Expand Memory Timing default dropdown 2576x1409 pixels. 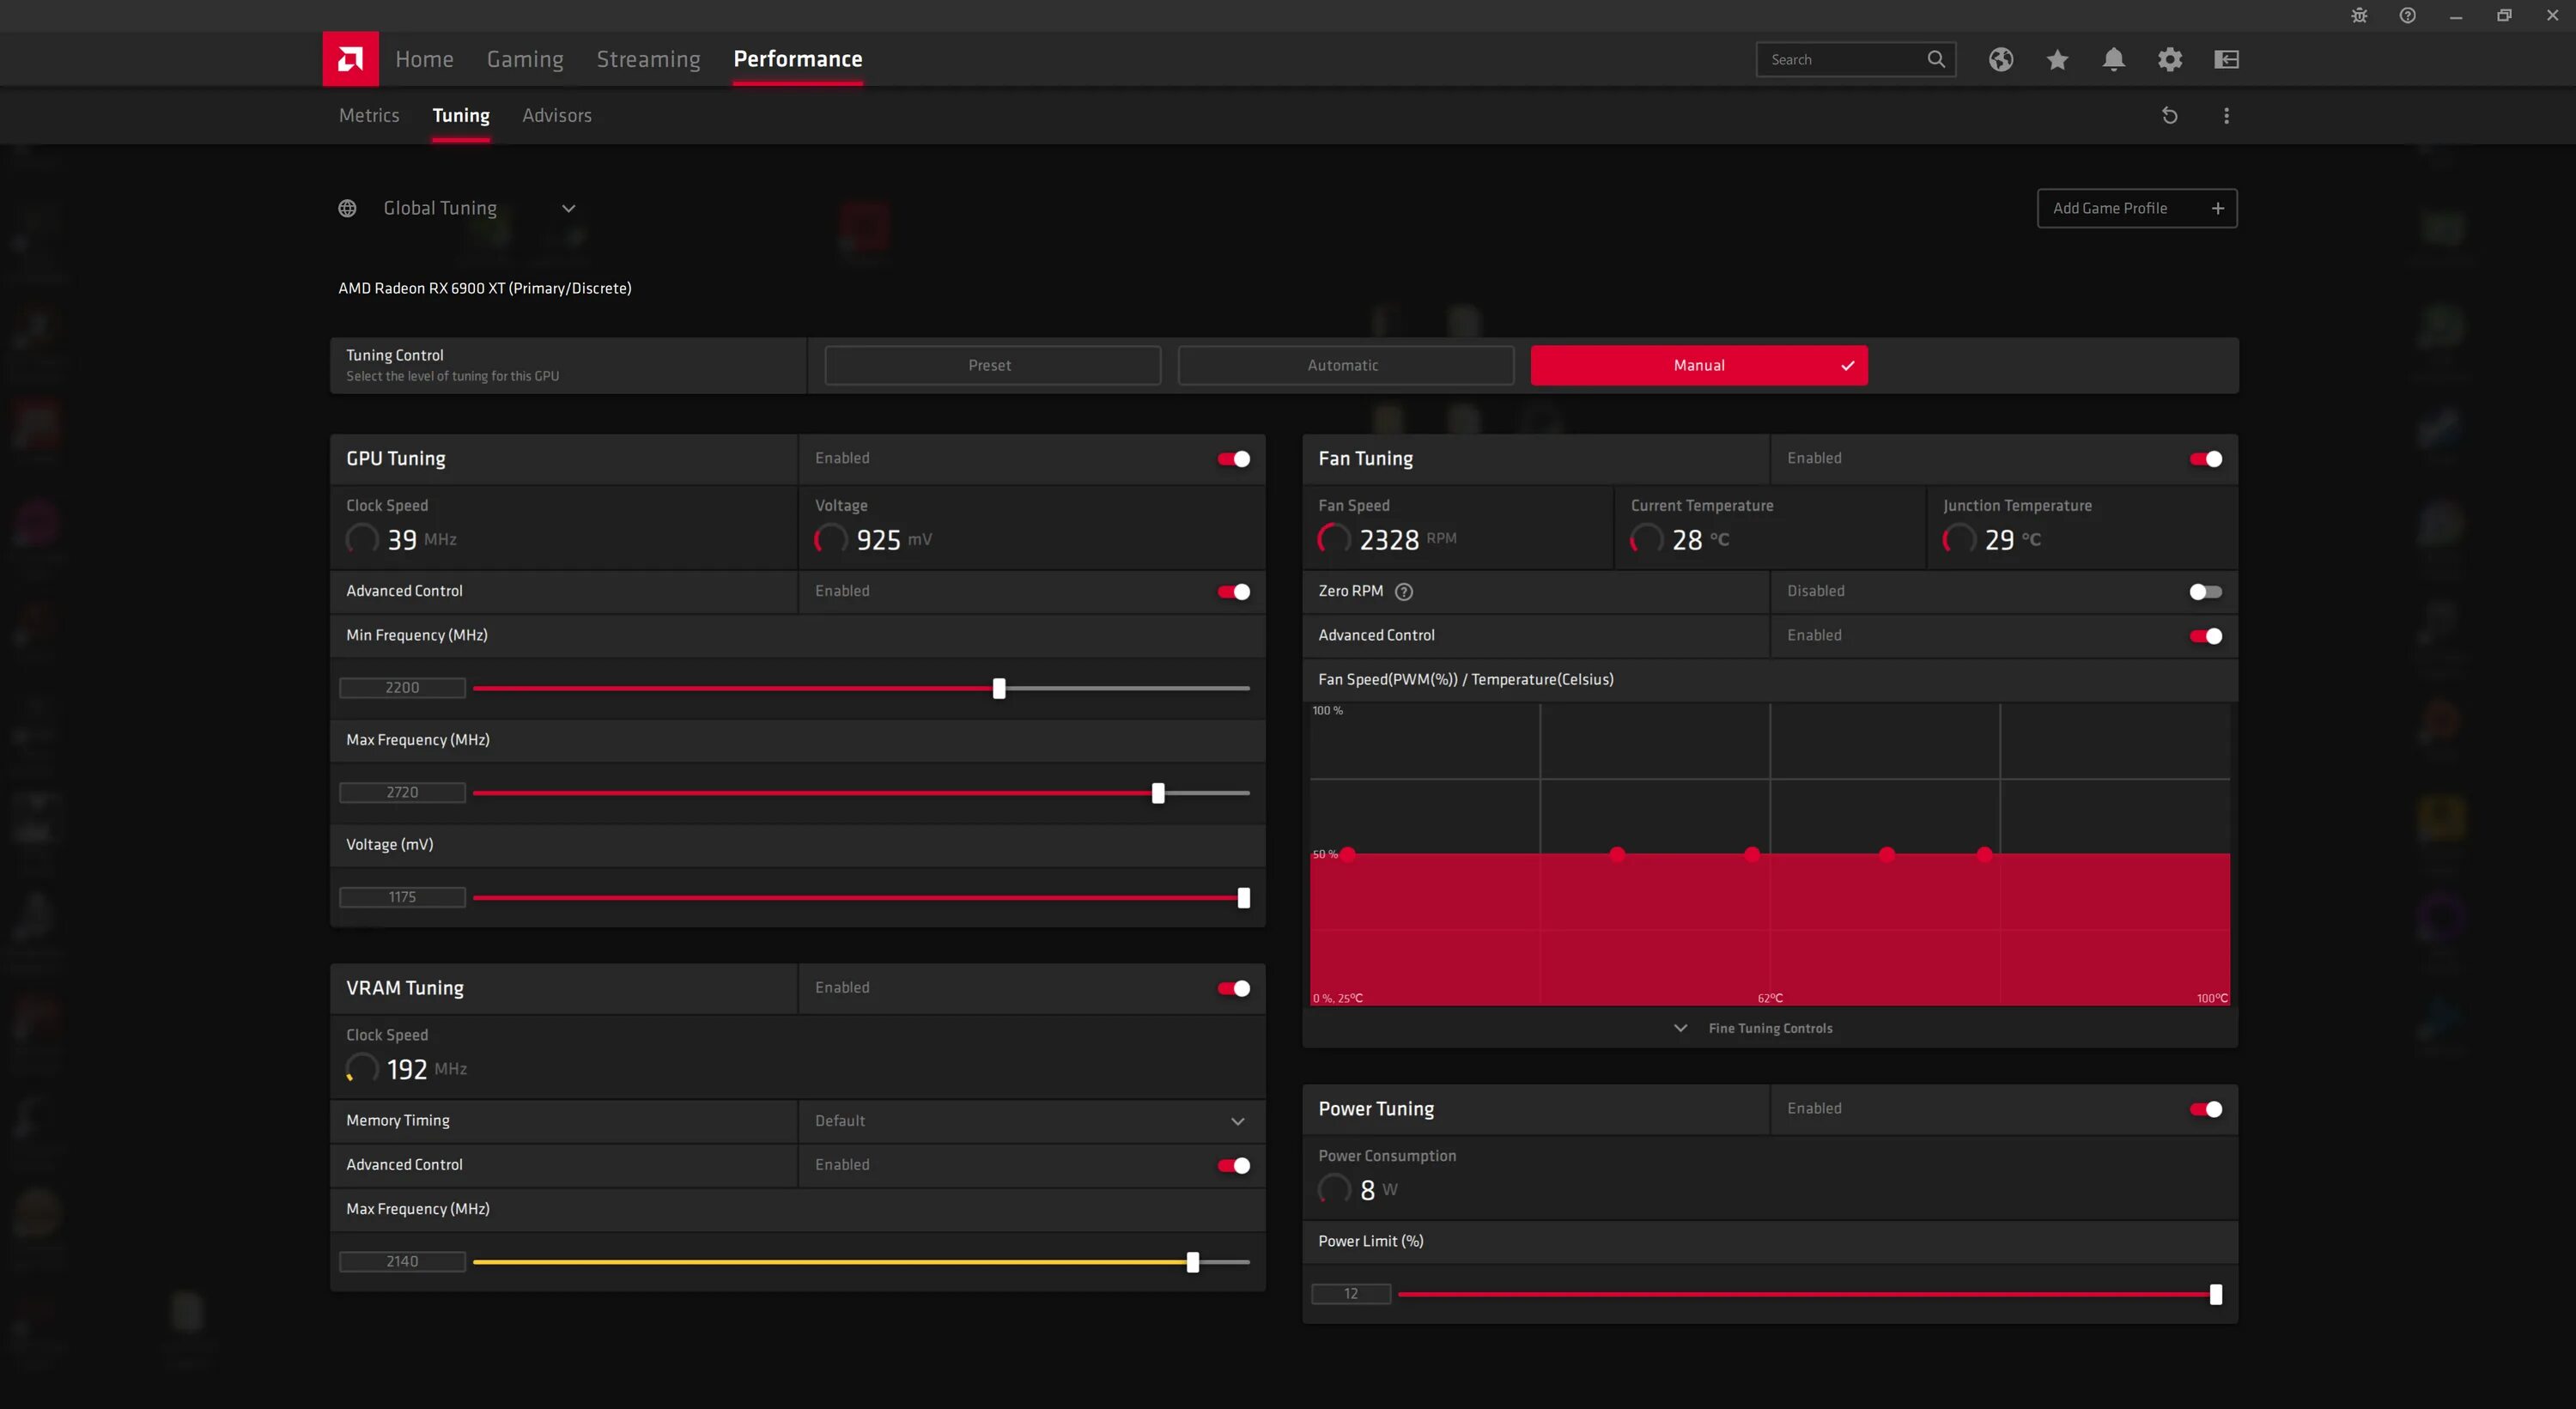1030,1120
